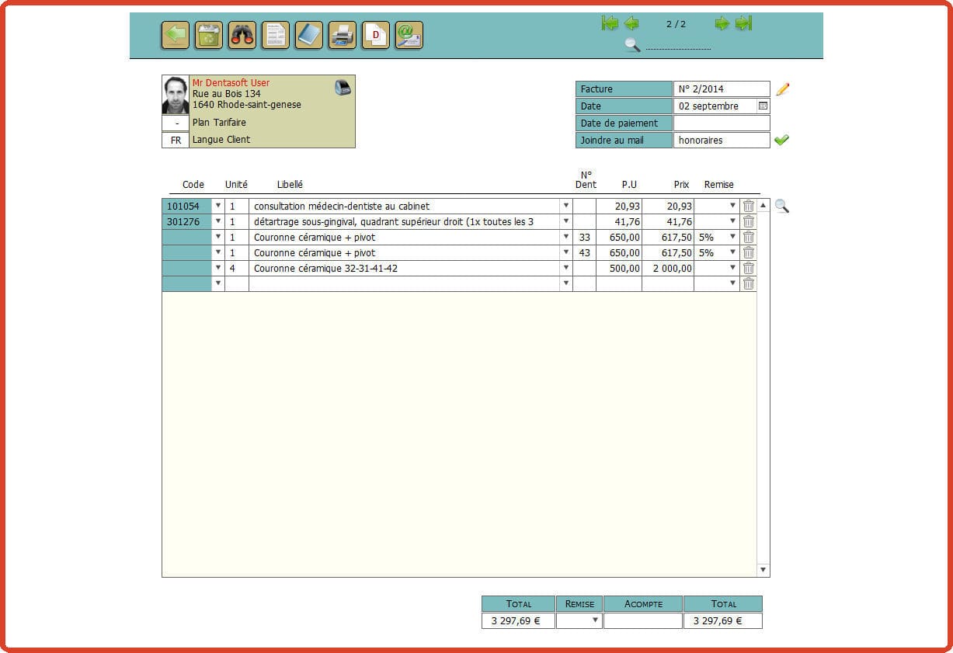The width and height of the screenshot is (953, 653).
Task: Go to the last invoice page
Action: [x=744, y=23]
